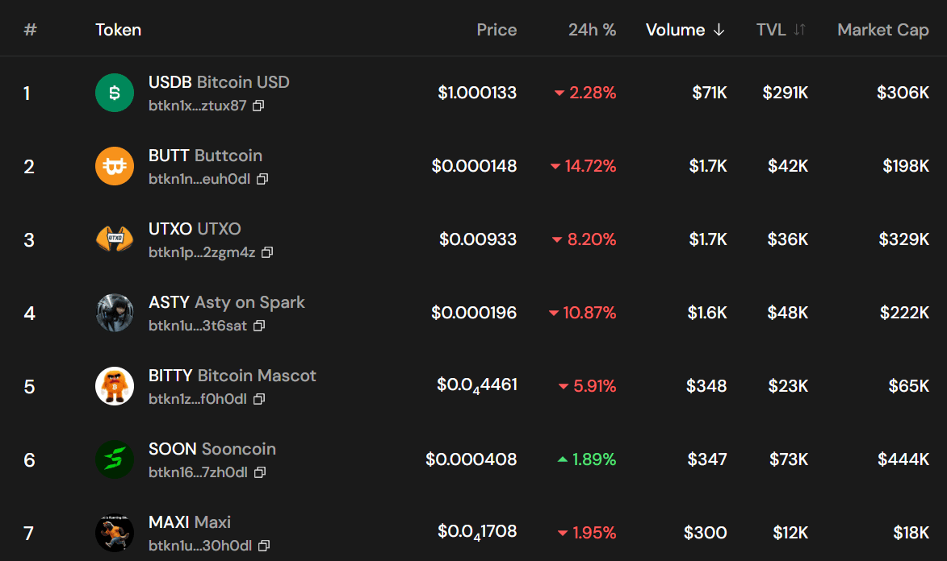Sort table by TVL column

pyautogui.click(x=781, y=30)
